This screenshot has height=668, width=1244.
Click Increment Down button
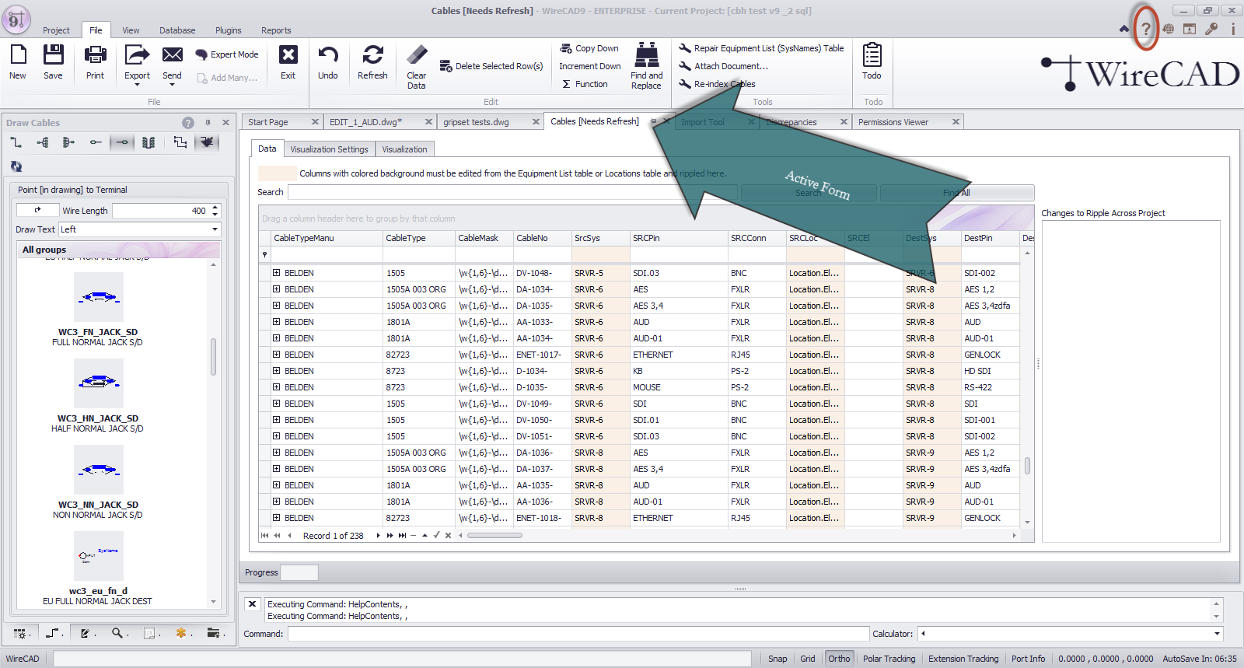coord(590,66)
